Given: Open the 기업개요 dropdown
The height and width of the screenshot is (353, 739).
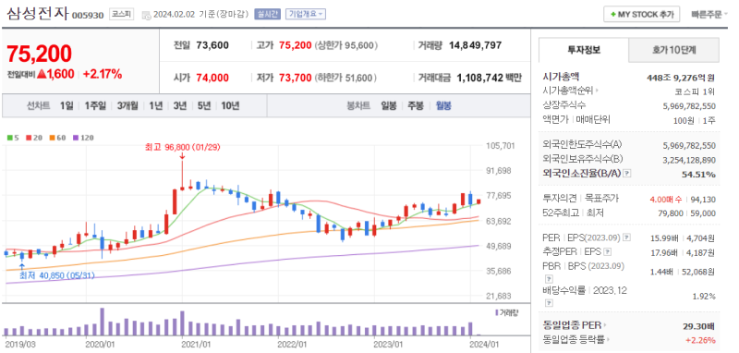Looking at the screenshot, I should 306,14.
